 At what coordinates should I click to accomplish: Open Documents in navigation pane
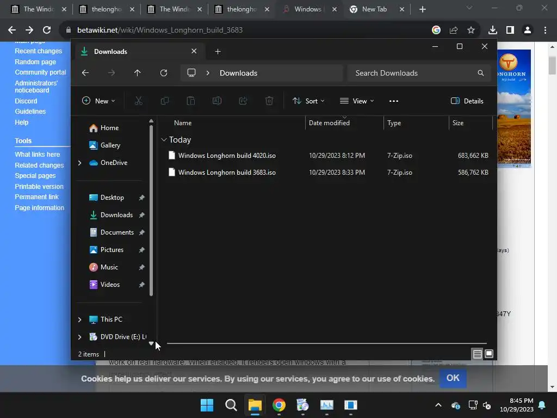coord(117,232)
